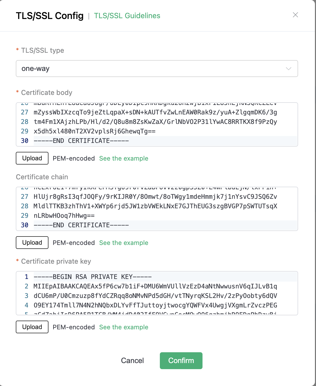Upload a certificate body file
Screen dimensions: 316x386
click(32, 158)
